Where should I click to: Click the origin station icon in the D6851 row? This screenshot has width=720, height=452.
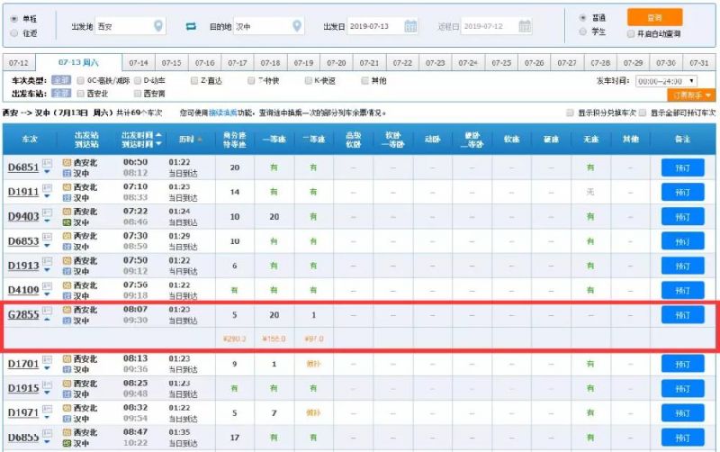[67, 162]
